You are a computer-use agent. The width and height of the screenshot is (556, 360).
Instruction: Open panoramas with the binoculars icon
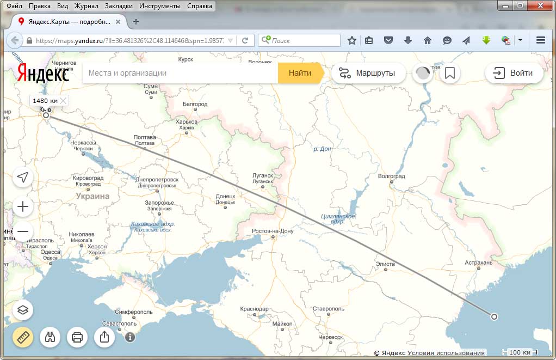pos(50,337)
